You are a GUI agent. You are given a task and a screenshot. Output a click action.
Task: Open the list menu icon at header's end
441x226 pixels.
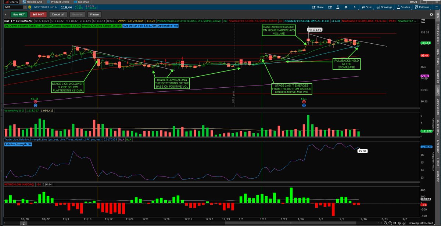coord(436,7)
